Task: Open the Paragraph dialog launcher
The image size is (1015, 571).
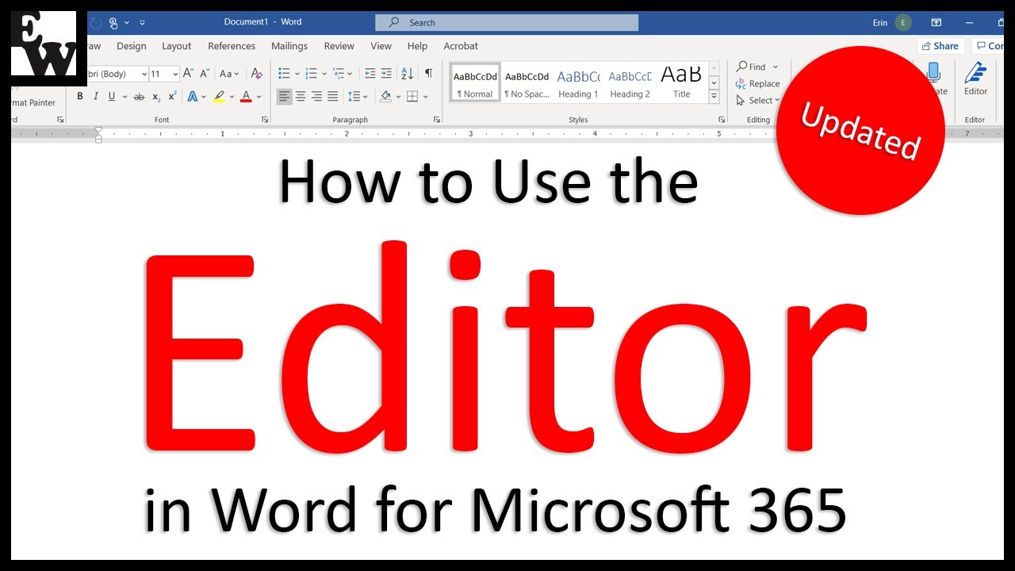Action: pyautogui.click(x=437, y=120)
